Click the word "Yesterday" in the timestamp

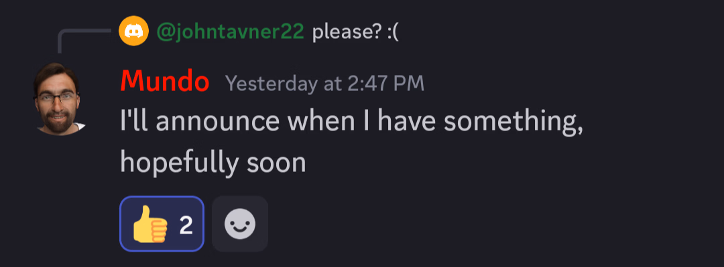[271, 84]
